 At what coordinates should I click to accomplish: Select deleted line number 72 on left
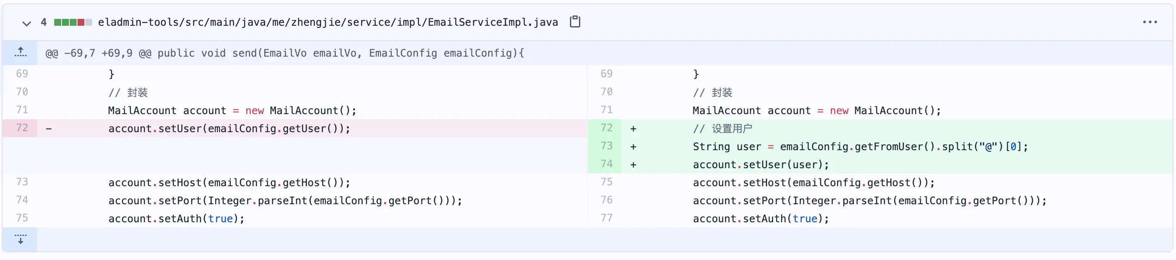(22, 128)
